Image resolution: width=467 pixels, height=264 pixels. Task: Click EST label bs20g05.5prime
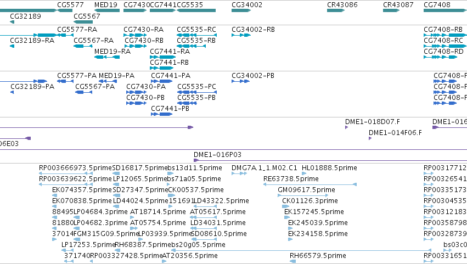(198, 245)
